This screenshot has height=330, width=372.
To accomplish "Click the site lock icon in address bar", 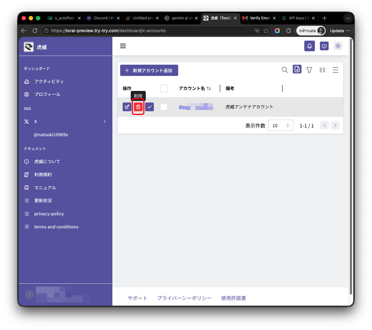I will [x=46, y=31].
